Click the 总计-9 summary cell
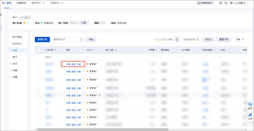The height and width of the screenshot is (131, 254). (x=48, y=57)
